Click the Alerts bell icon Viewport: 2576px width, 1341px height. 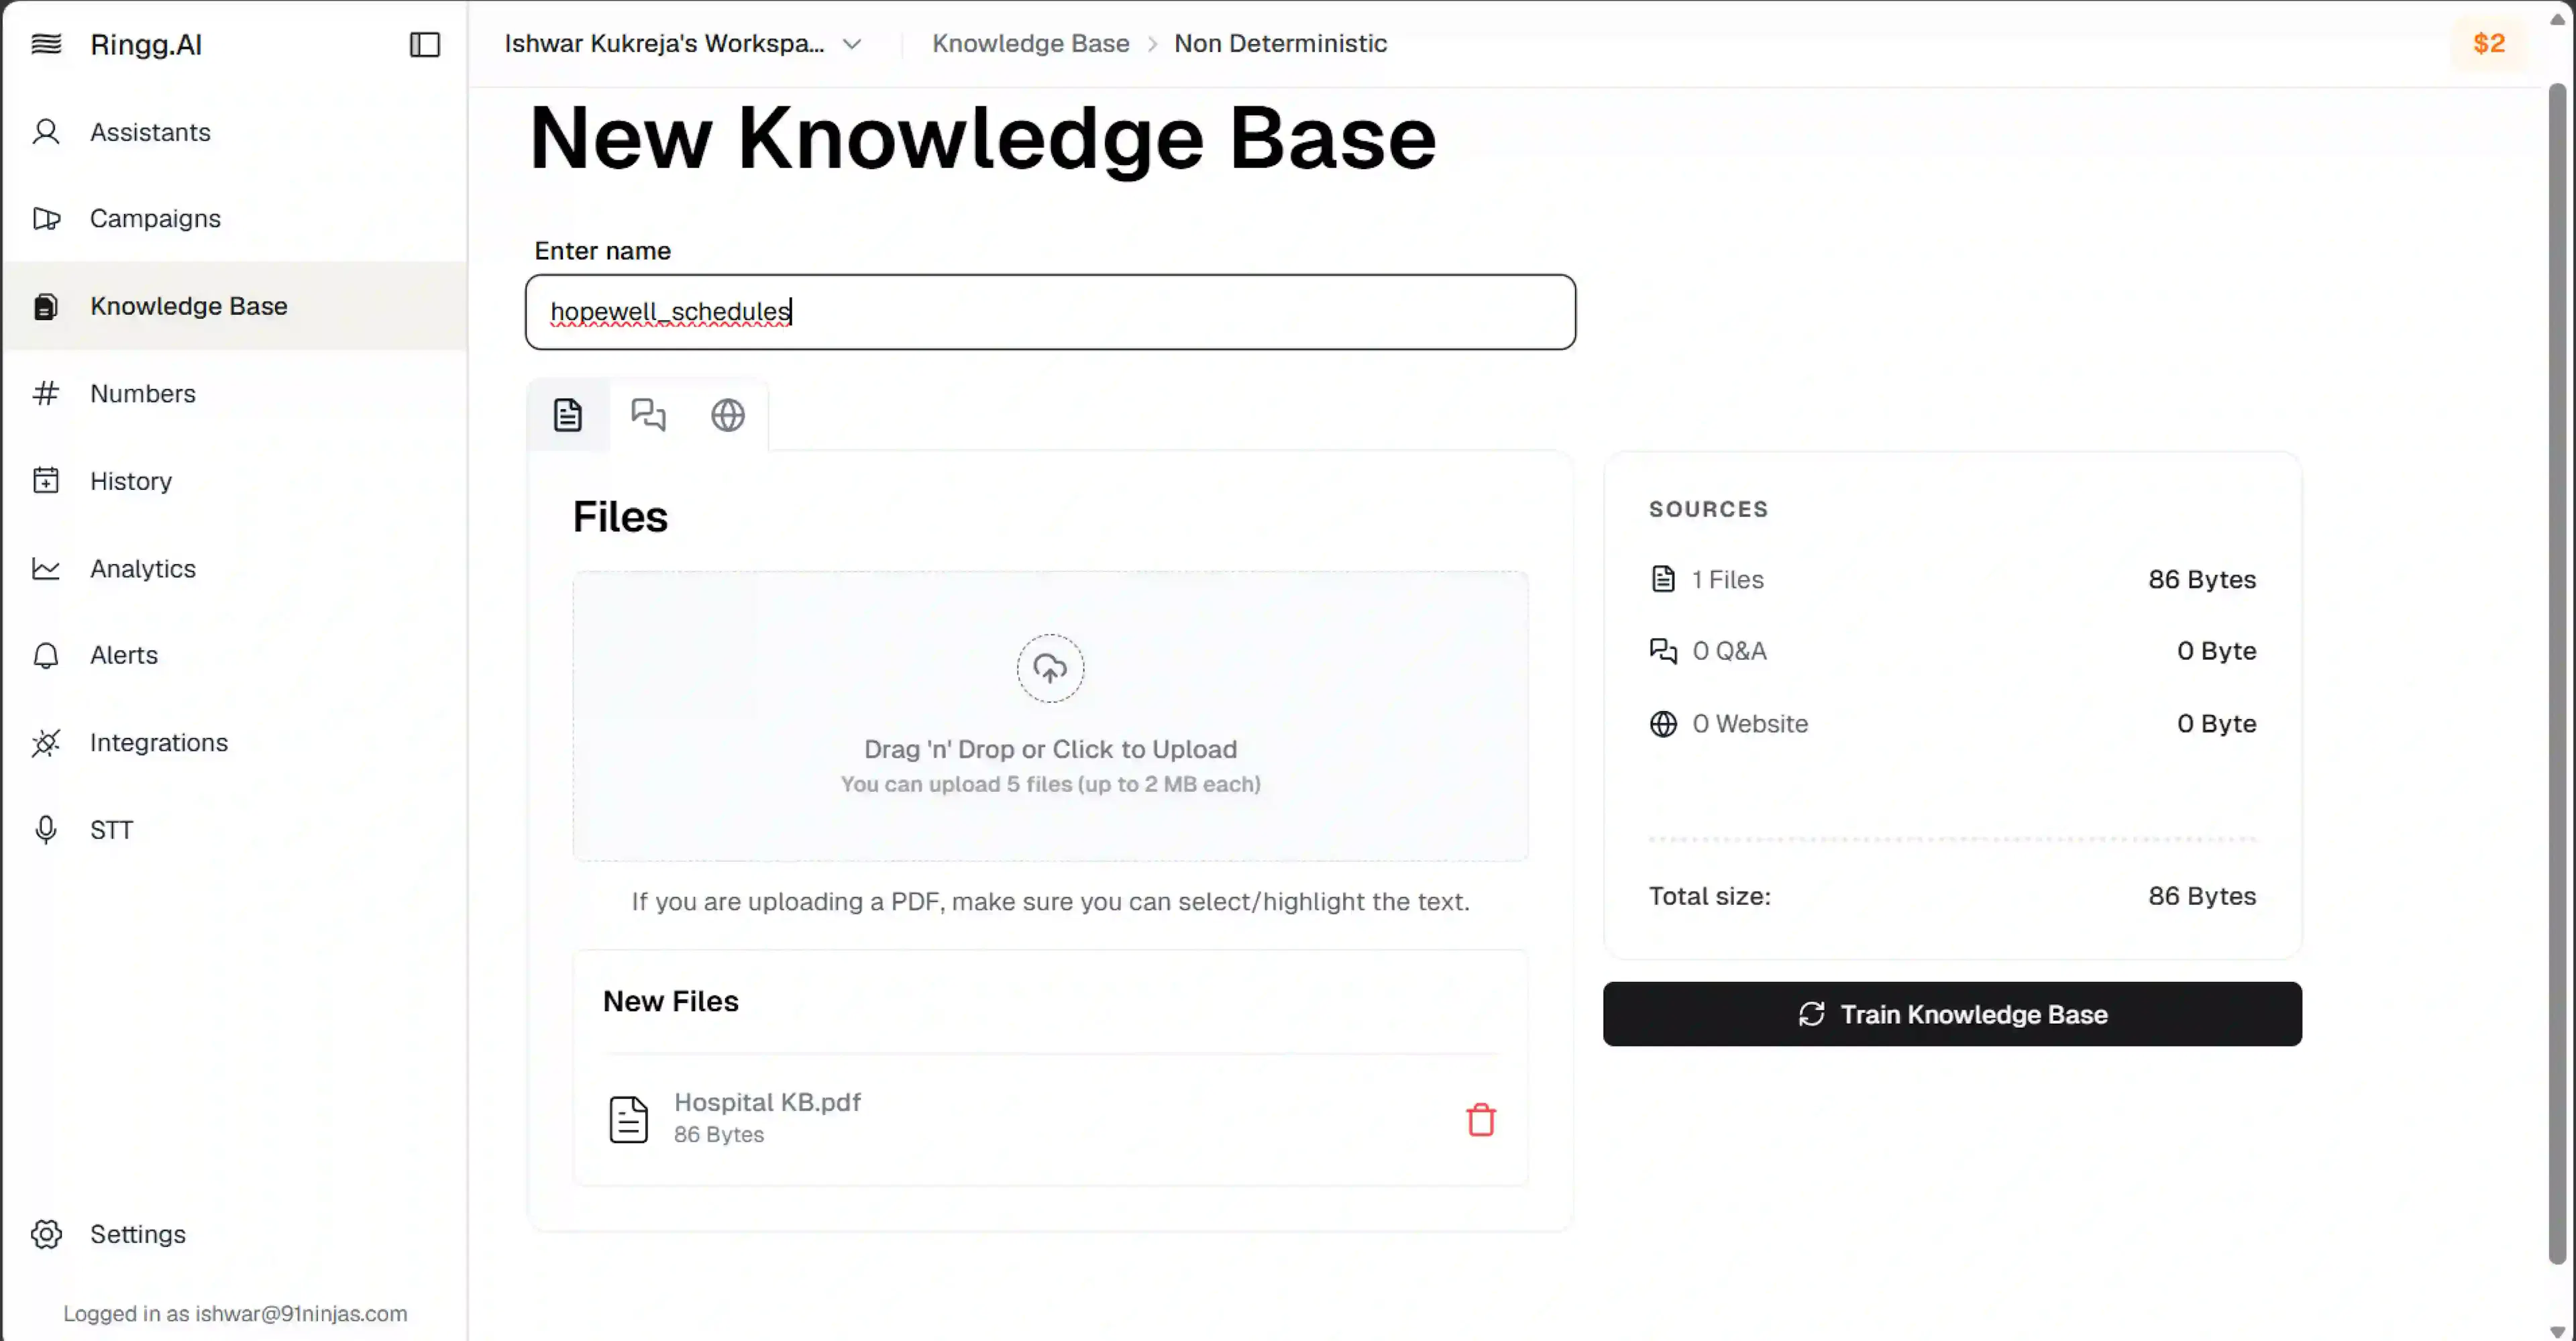46,655
